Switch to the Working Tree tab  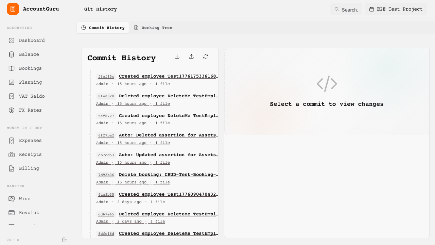tap(153, 28)
